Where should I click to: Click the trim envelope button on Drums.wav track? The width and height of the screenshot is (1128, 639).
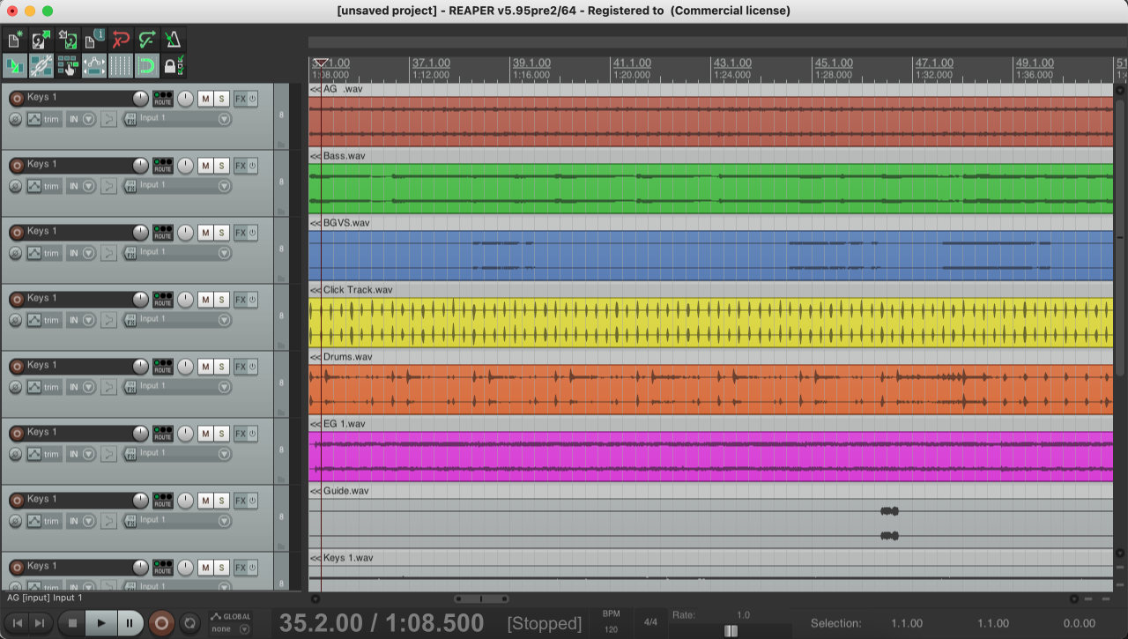click(44, 387)
